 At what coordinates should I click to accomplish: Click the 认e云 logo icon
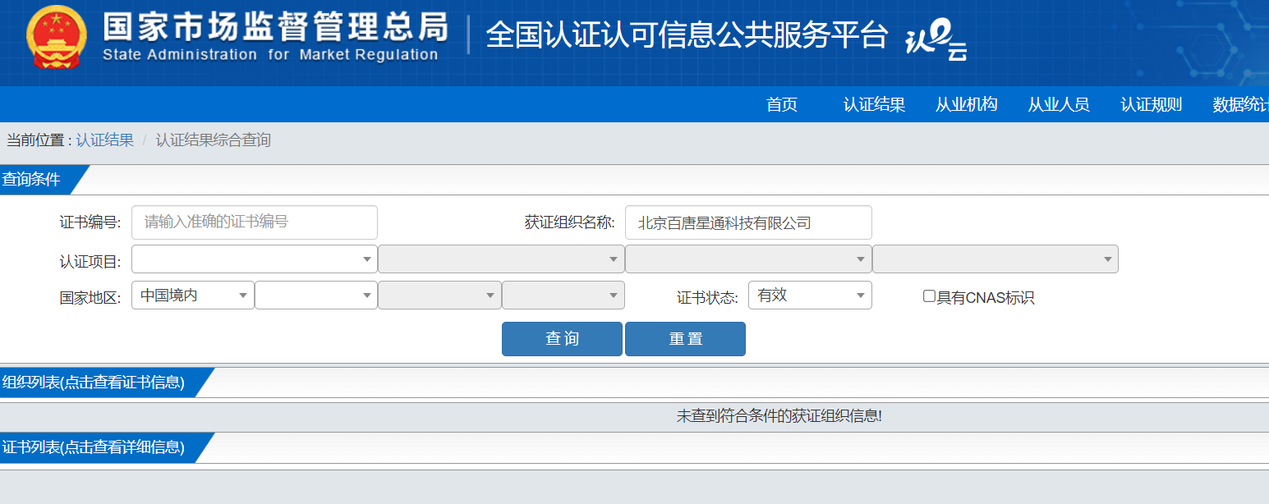click(x=936, y=40)
